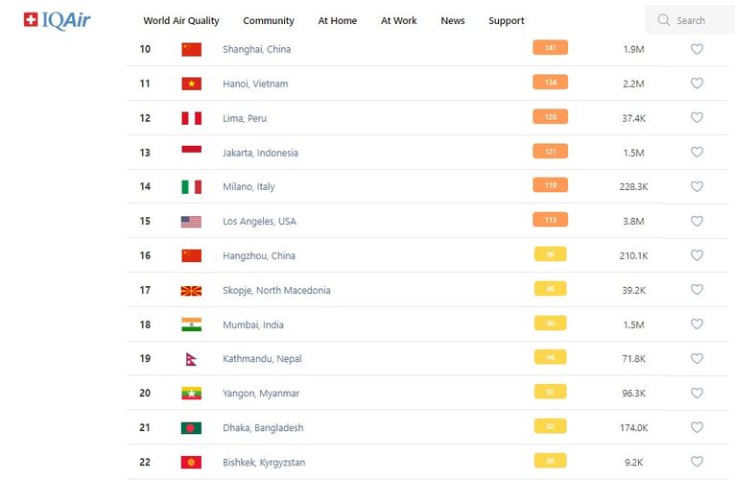
Task: Open the Milano, Italy city link
Action: pos(249,187)
